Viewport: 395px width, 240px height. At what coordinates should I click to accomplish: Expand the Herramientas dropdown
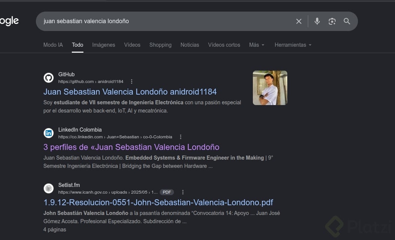coord(293,45)
